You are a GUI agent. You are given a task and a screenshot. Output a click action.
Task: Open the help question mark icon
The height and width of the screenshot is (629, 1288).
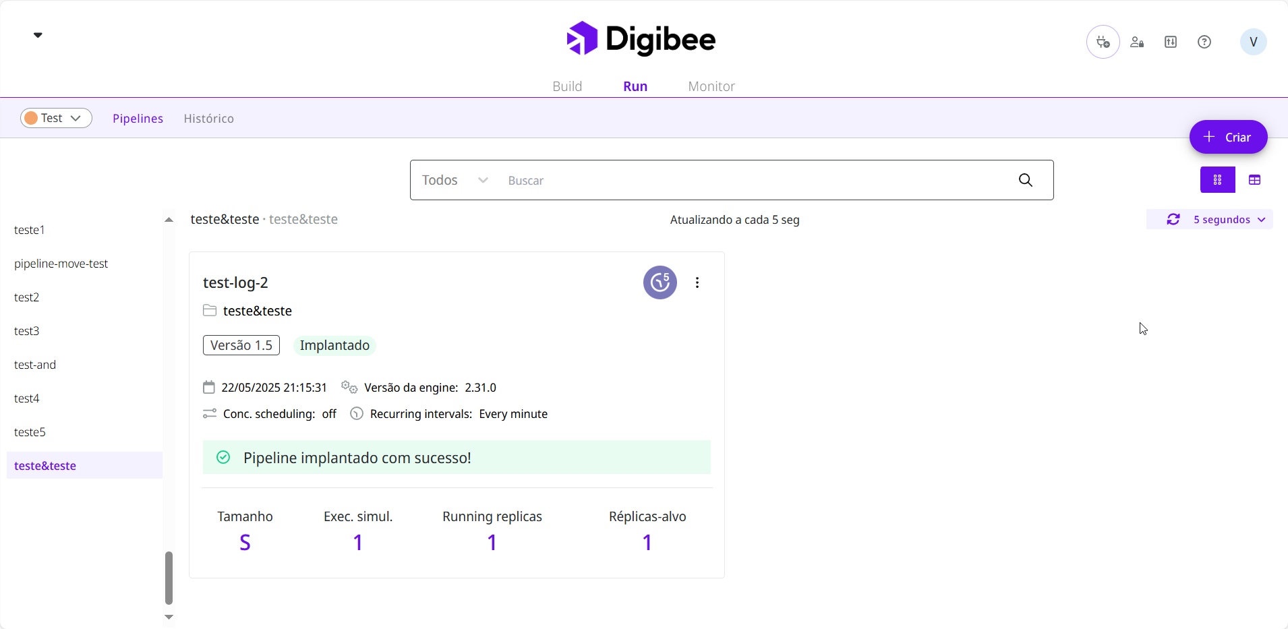coord(1204,42)
